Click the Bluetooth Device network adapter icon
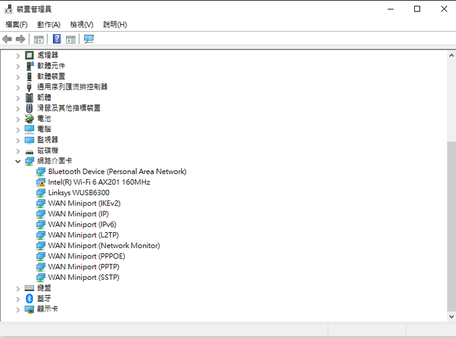Viewport: 456px width, 338px height. 41,172
